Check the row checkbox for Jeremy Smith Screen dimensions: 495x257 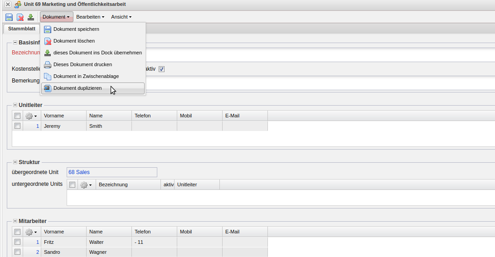tap(17, 126)
